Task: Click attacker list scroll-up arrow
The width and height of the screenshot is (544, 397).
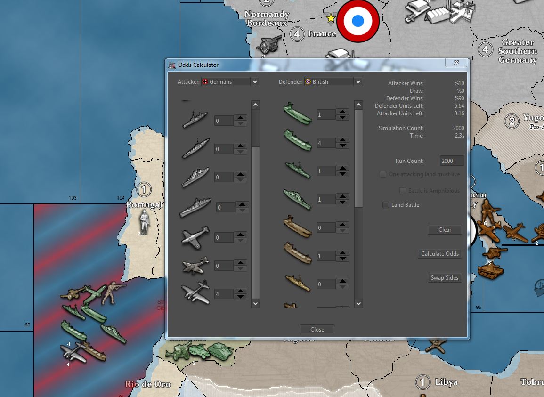Action: 255,105
